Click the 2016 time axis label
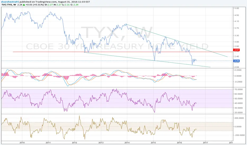This screenshot has width=247, height=145. [x=179, y=142]
